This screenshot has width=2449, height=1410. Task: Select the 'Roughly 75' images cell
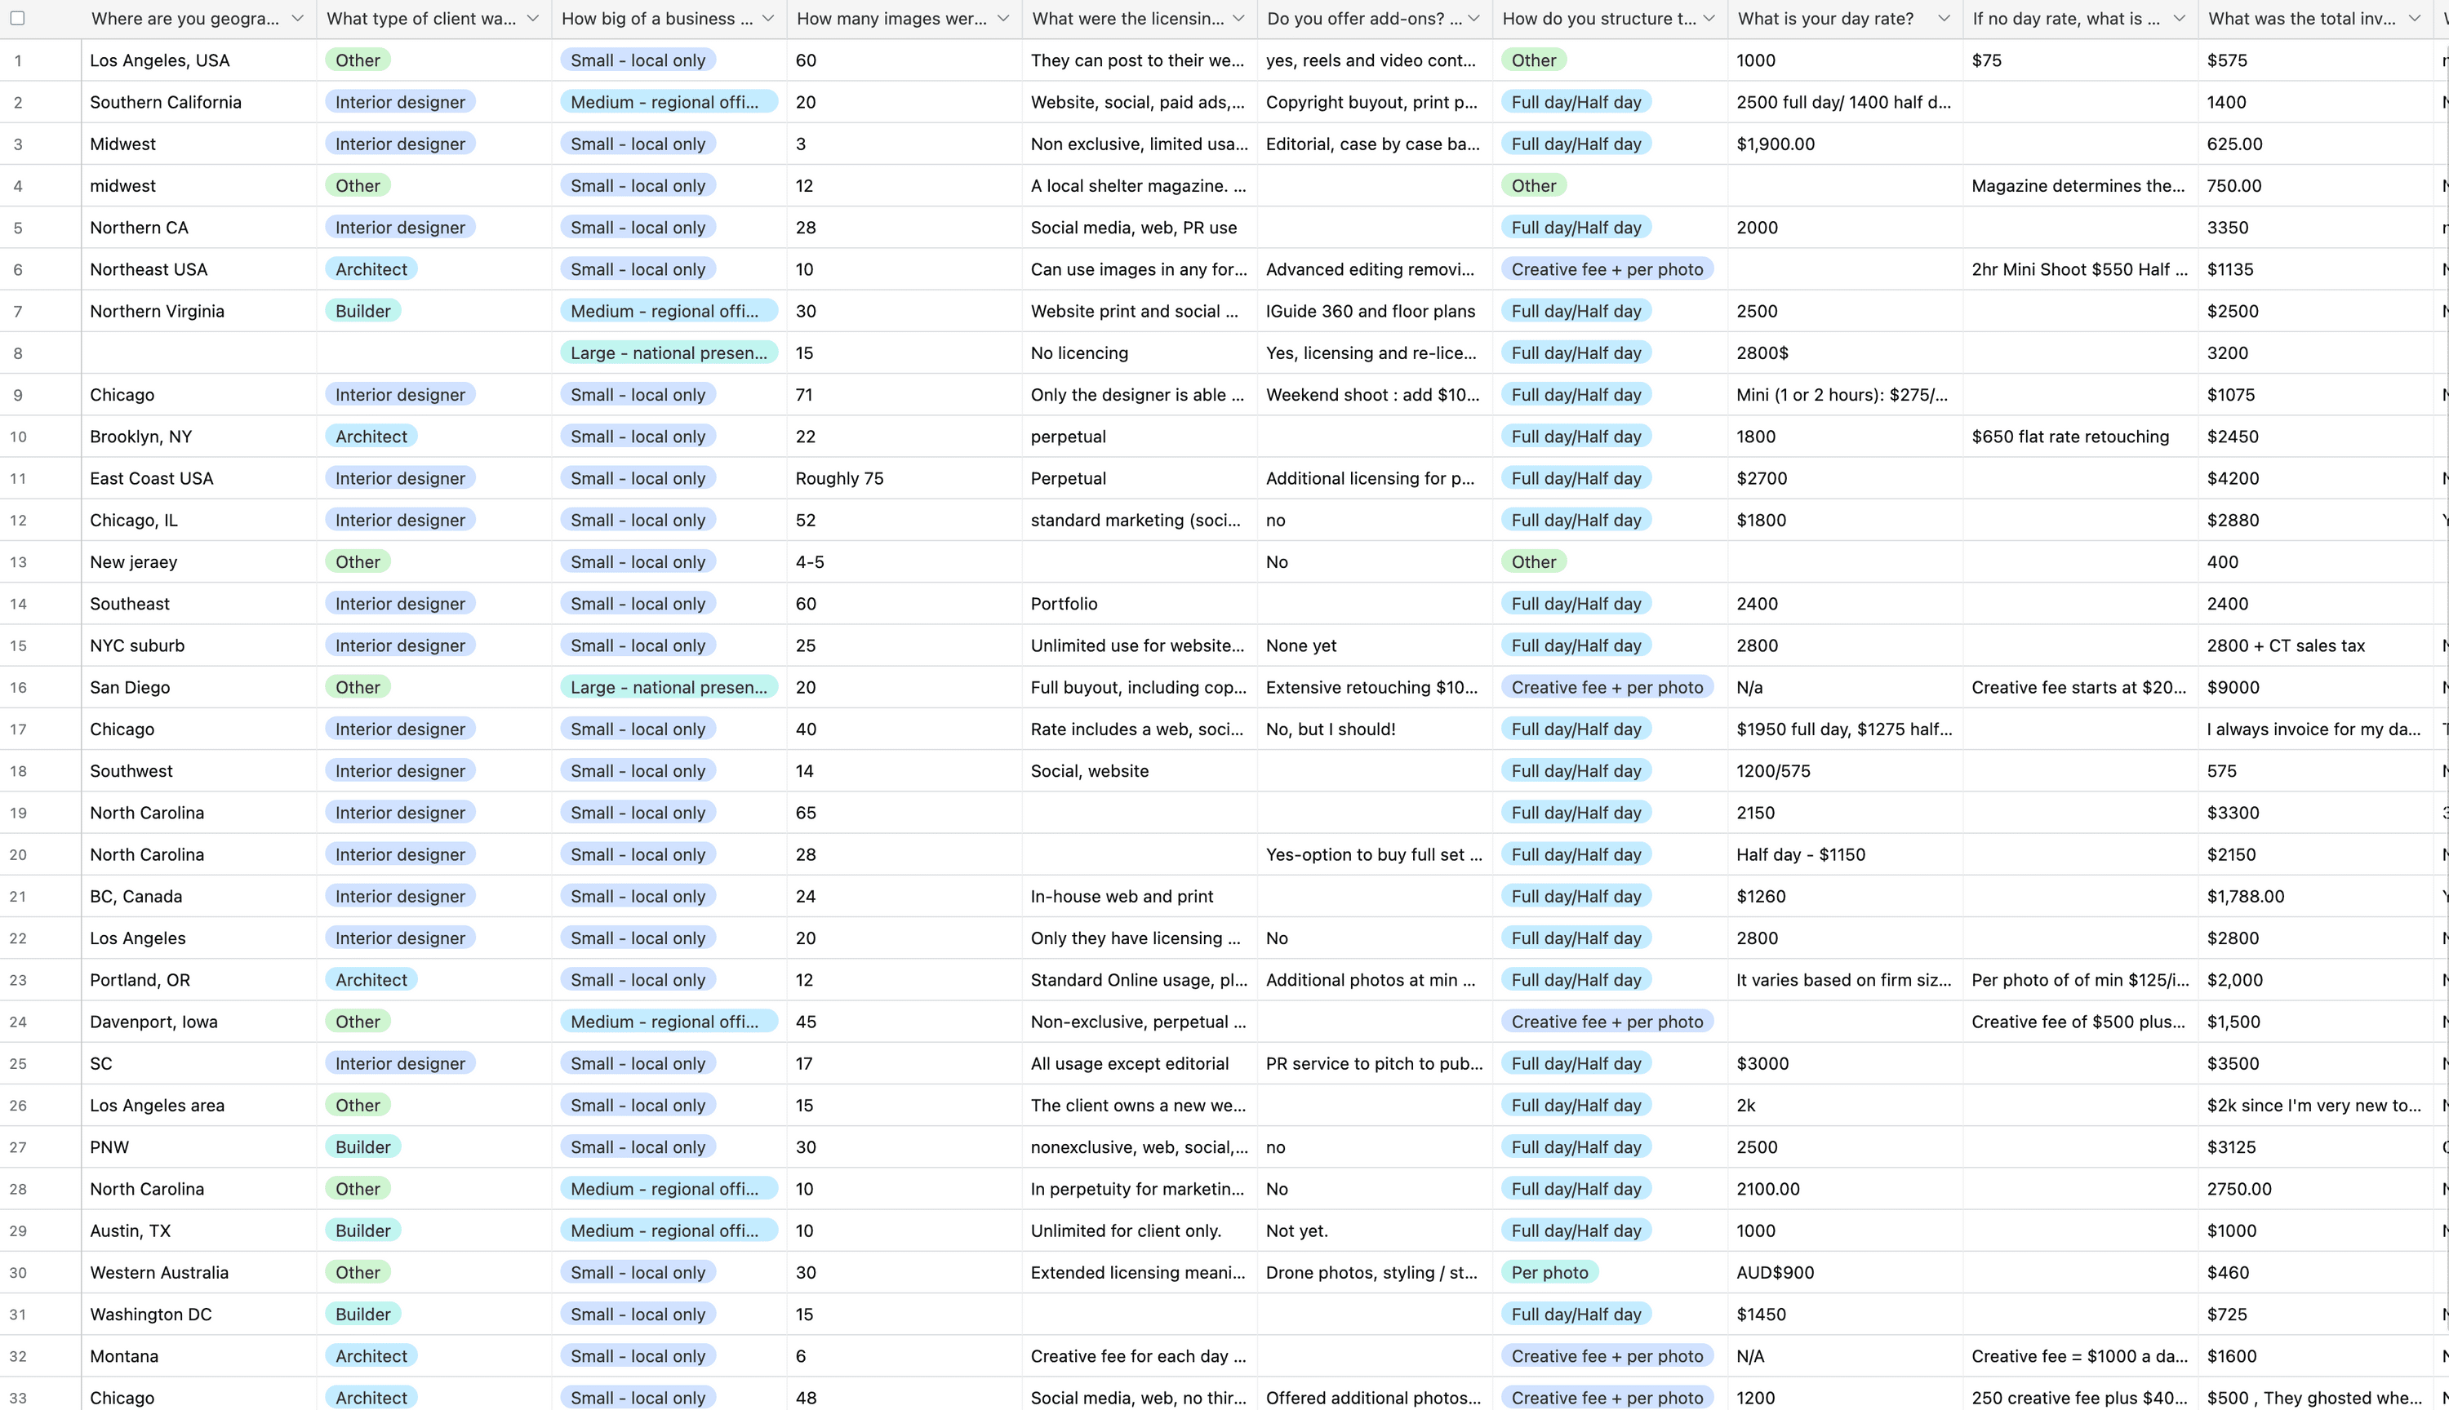(839, 478)
